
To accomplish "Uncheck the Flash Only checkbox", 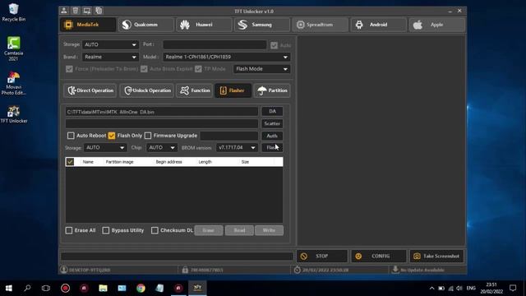I will (x=112, y=136).
